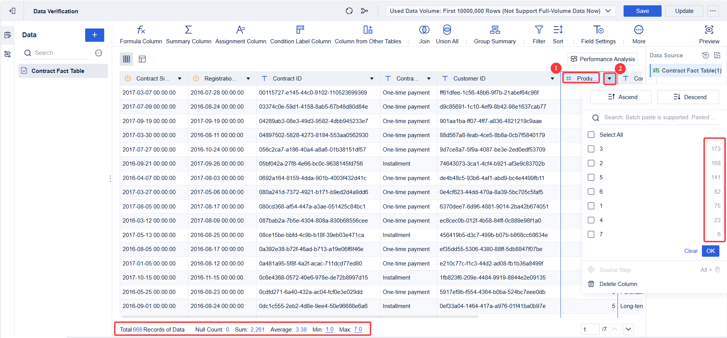Viewport: 727px width, 338px height.
Task: Open Product column dropdown arrow
Action: tap(610, 79)
